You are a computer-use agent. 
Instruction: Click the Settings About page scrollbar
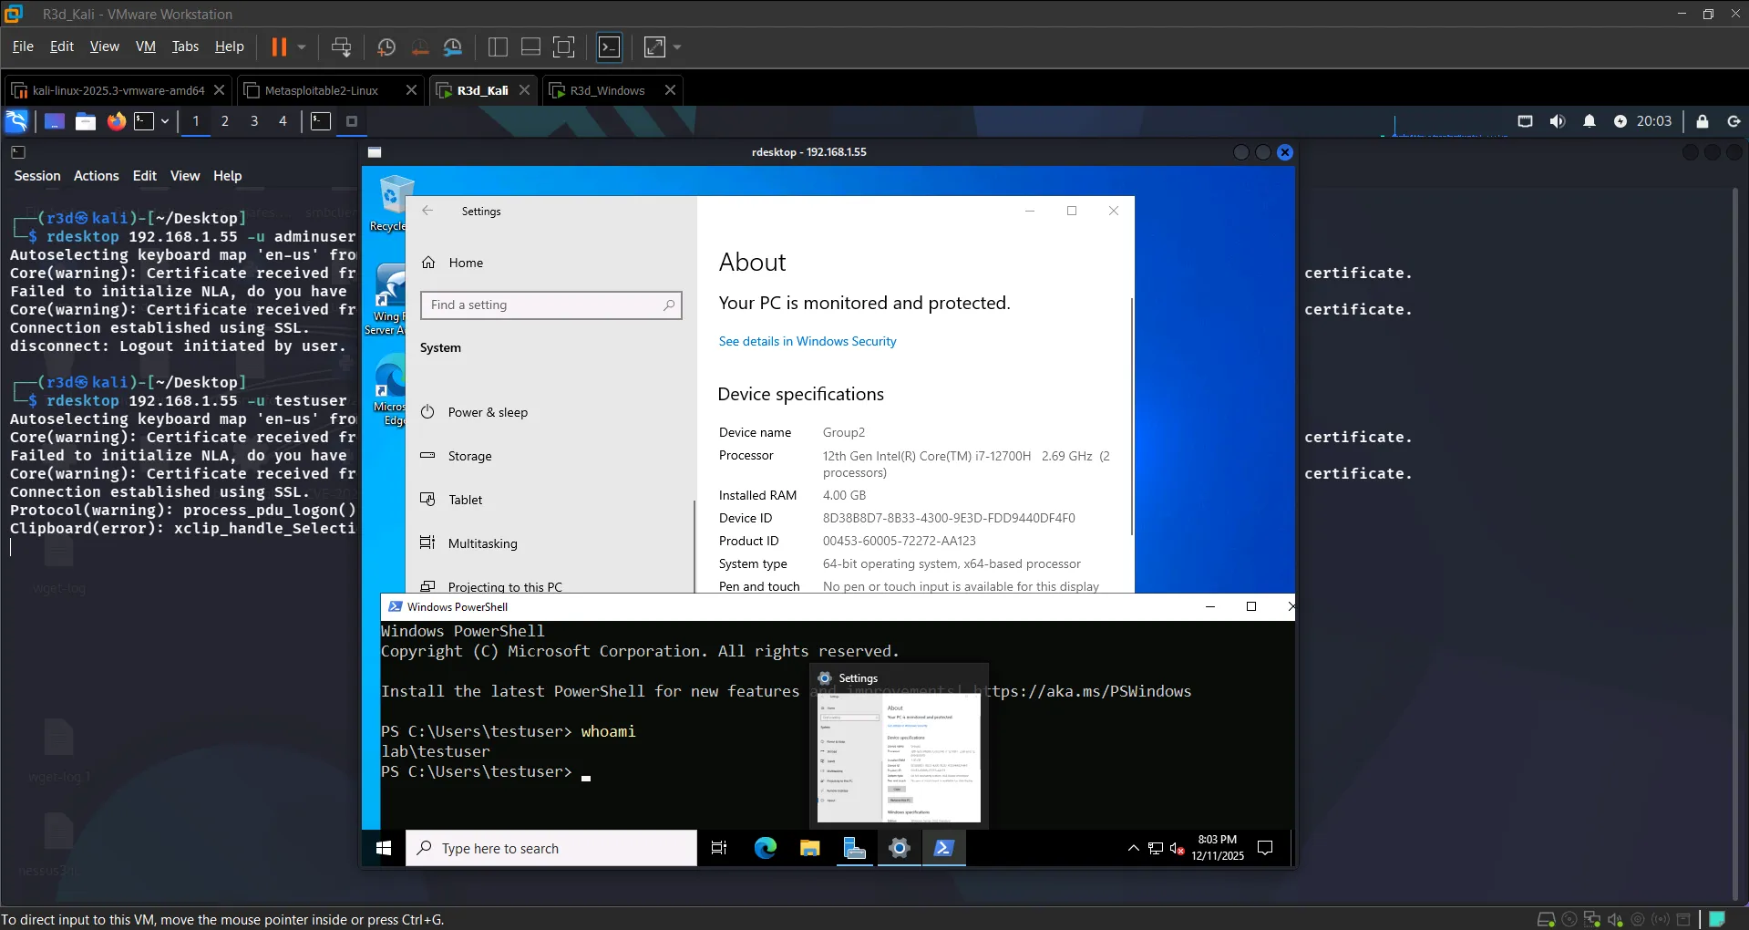point(1132,416)
